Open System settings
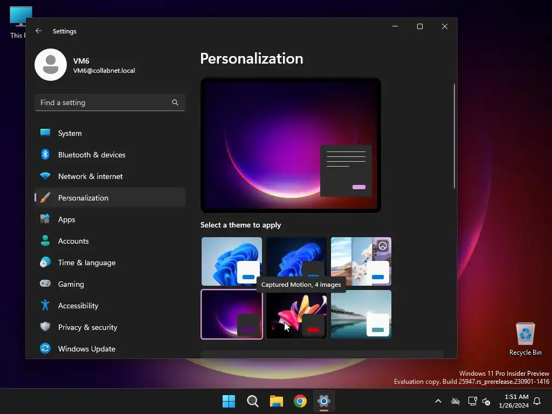This screenshot has height=414, width=552. 110,133
